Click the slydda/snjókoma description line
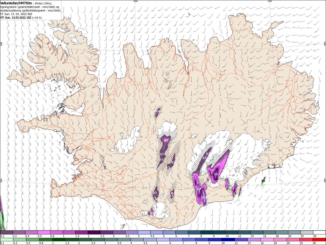 pos(30,10)
